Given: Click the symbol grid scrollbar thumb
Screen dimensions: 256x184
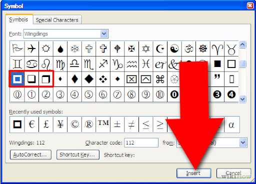Looking at the screenshot, I should [x=242, y=64].
